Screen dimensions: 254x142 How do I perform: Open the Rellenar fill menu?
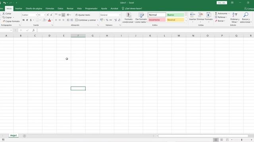(221, 17)
